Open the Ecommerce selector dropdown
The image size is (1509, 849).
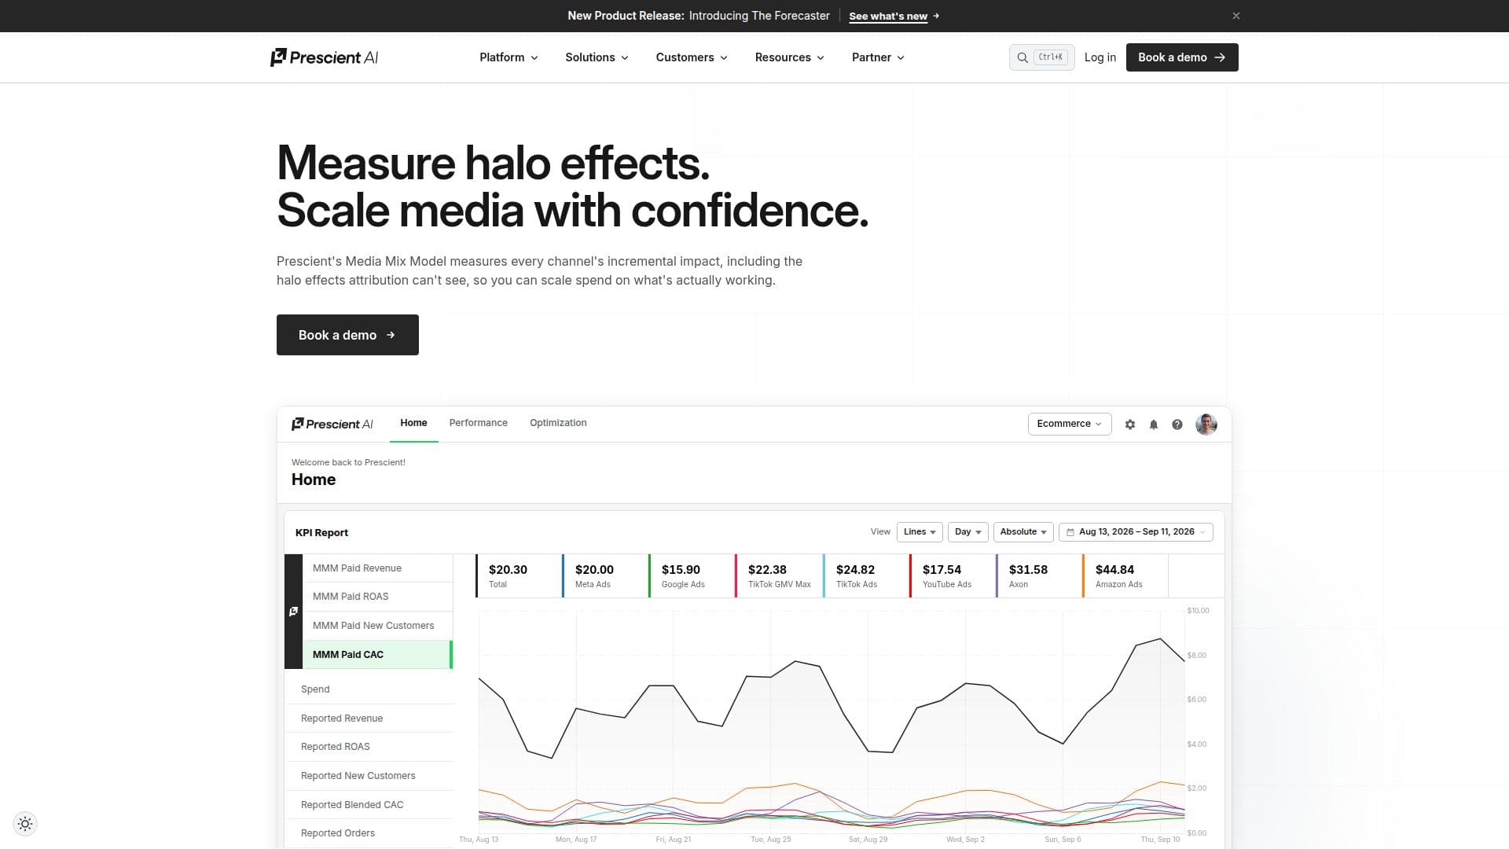tap(1070, 424)
